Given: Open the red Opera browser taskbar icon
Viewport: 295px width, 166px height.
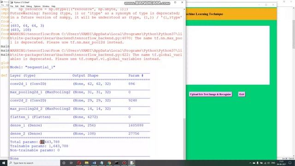Looking at the screenshot, I should pos(79,163).
